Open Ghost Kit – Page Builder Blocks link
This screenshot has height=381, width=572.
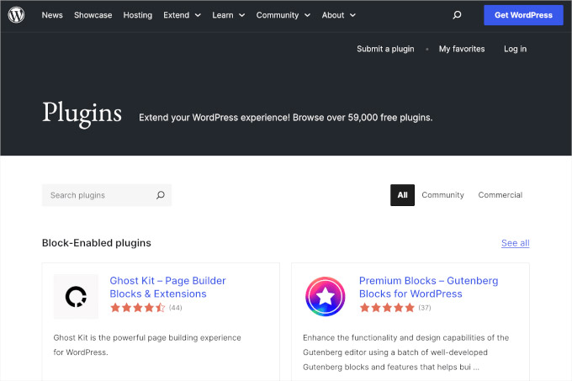(x=167, y=287)
